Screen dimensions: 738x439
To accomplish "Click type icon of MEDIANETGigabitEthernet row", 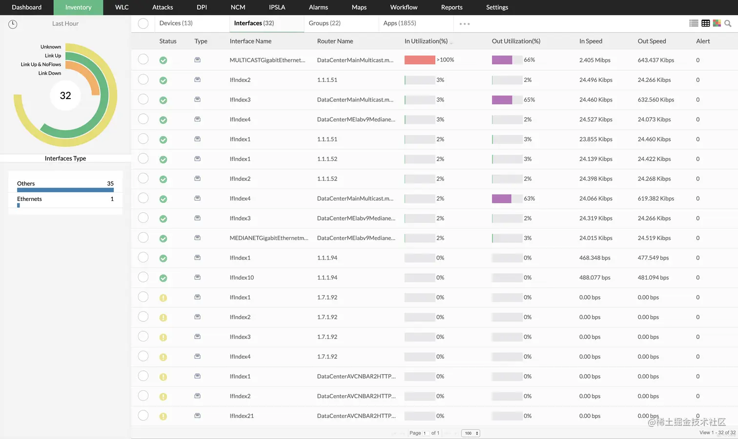I will [x=198, y=238].
